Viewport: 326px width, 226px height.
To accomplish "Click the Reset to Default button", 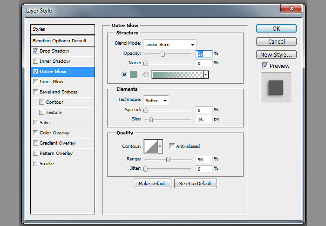I will 196,184.
